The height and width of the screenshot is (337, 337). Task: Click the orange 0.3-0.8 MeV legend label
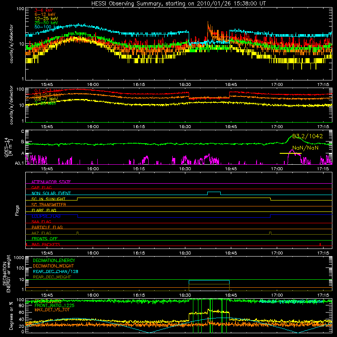[48, 95]
